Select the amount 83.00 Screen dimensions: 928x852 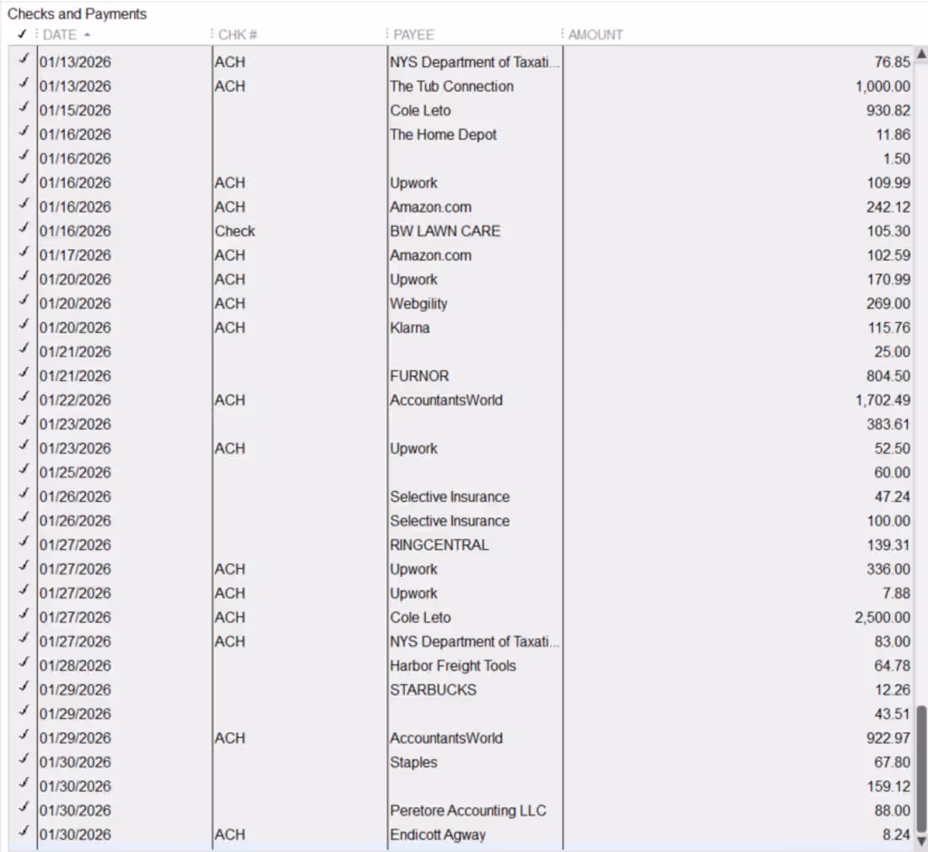[x=893, y=642]
